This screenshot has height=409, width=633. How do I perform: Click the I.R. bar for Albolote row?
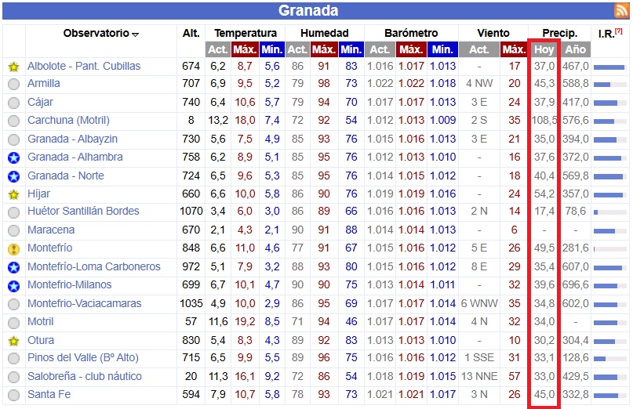pyautogui.click(x=609, y=67)
